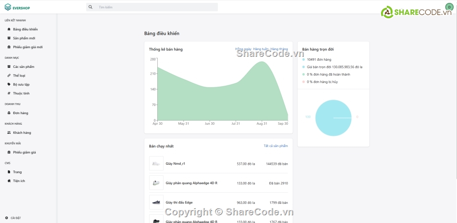
Task: Click the Giá bán trọn đời statistic
Action: pyautogui.click(x=335, y=67)
